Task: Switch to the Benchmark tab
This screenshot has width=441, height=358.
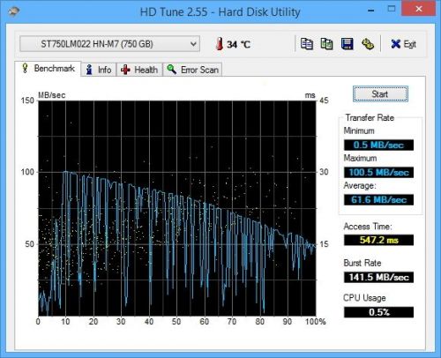Action: 48,69
